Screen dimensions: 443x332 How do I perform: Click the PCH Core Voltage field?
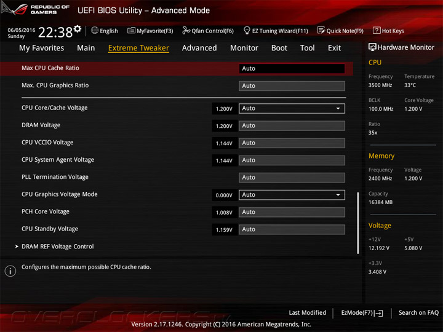click(x=292, y=212)
